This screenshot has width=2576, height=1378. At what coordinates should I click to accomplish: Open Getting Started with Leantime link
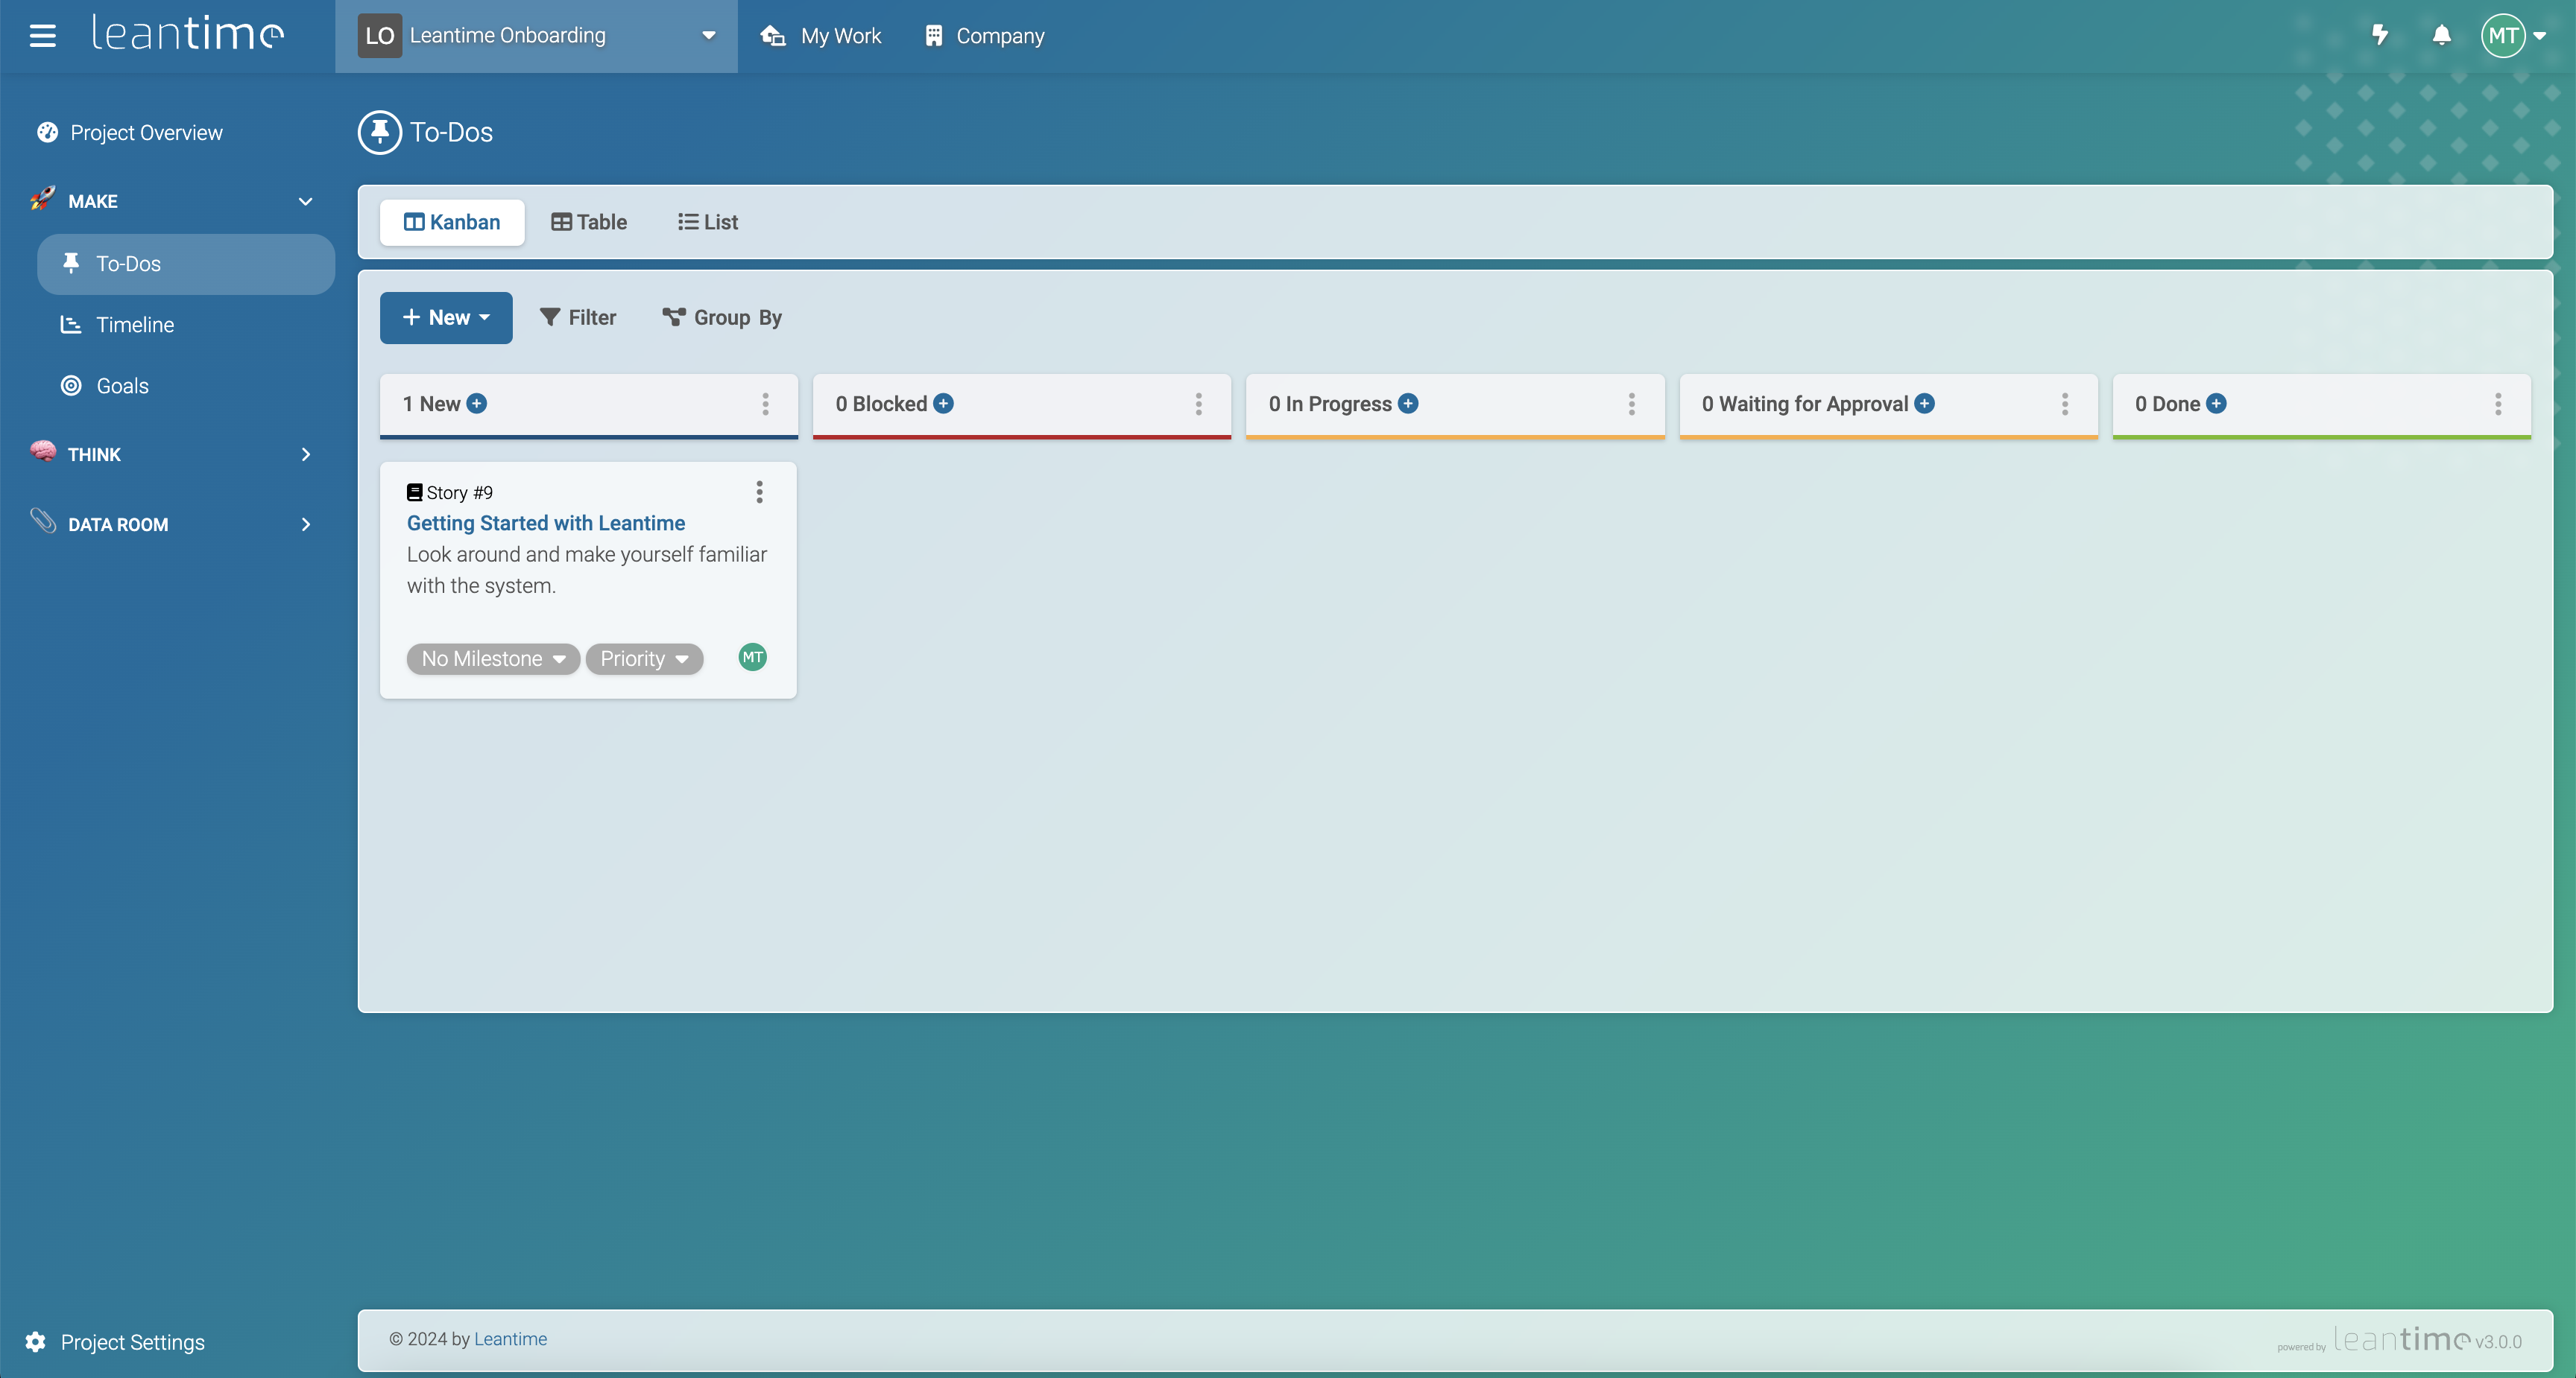click(546, 523)
